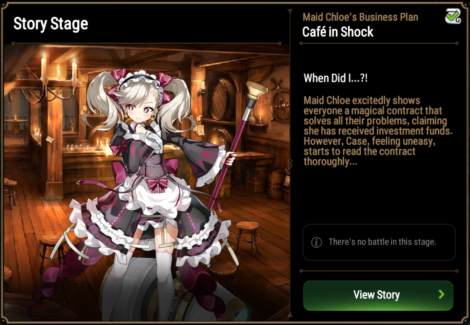The image size is (470, 325).
Task: Open the View Story button
Action: click(378, 295)
